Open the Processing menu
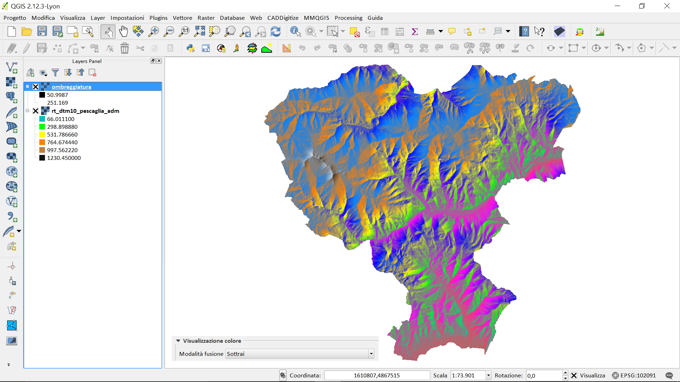Screen dimensions: 680x382 tap(348, 18)
